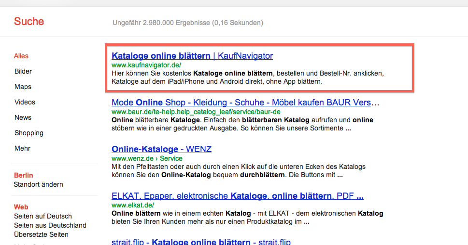Click the BAUR snippet about blätterbare Kataloge
Screen dimensions: 468x245
[242, 124]
